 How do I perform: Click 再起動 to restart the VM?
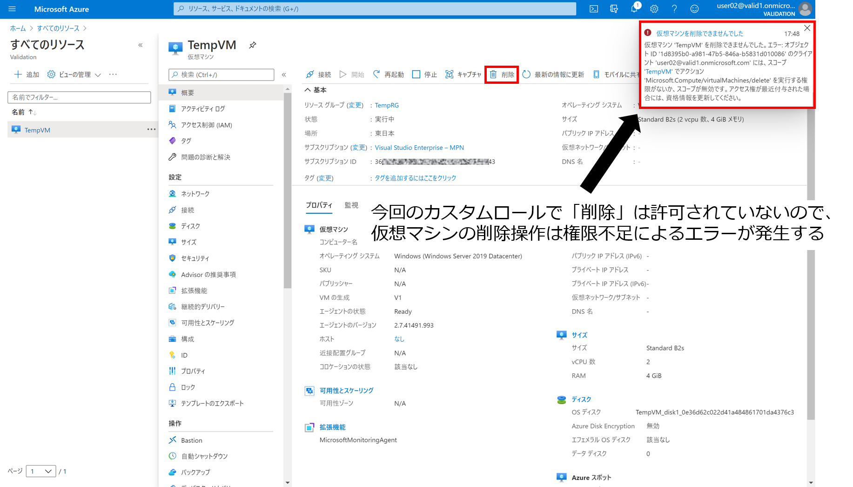[389, 74]
